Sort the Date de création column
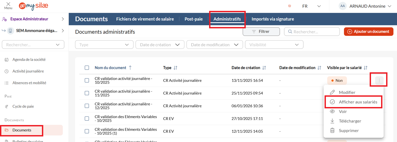The image size is (397, 142). tap(264, 68)
